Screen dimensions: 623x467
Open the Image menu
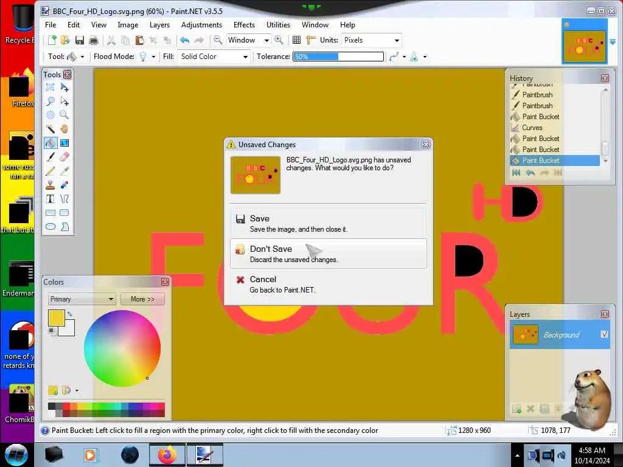point(128,24)
